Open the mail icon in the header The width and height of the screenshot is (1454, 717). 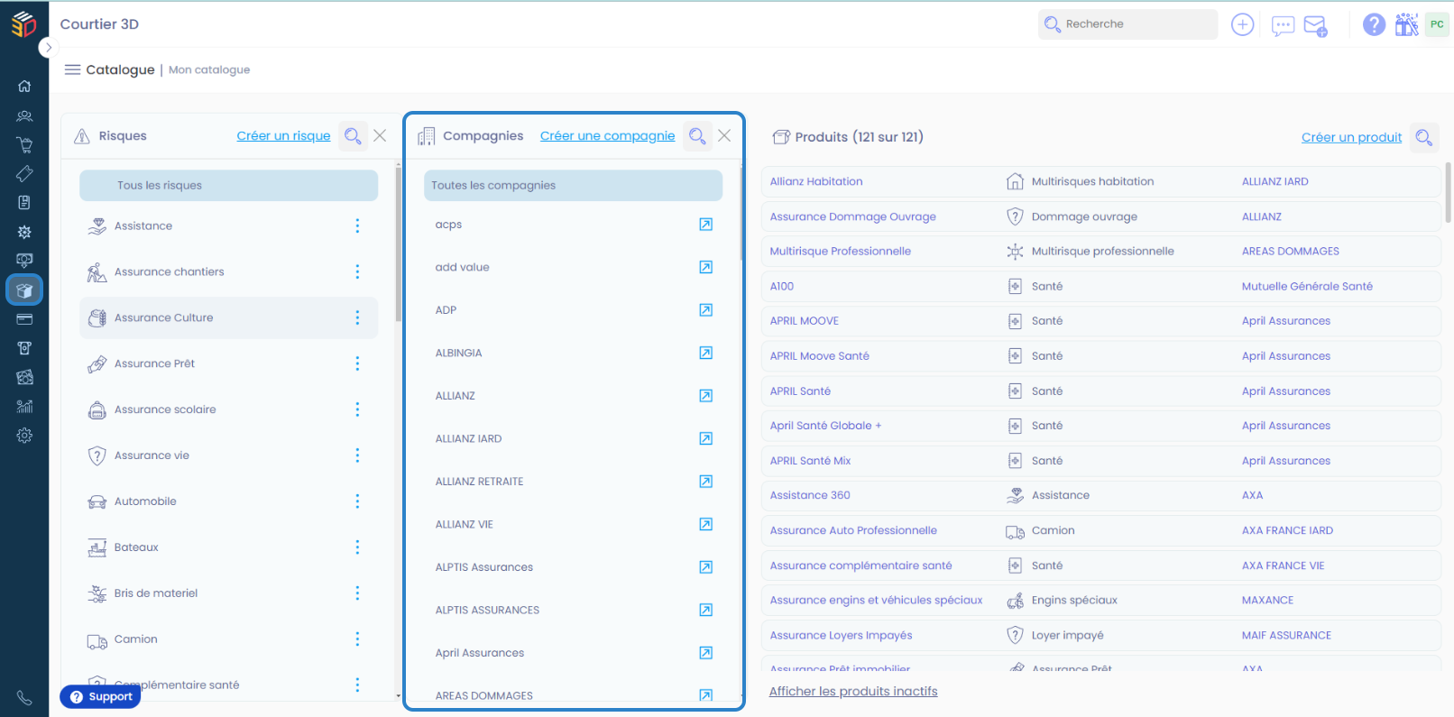(x=1316, y=25)
